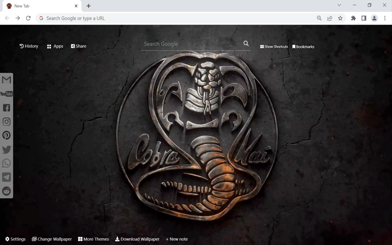Screen dimensions: 392x245
Task: Open YouTube from the sidebar
Action: click(6, 94)
